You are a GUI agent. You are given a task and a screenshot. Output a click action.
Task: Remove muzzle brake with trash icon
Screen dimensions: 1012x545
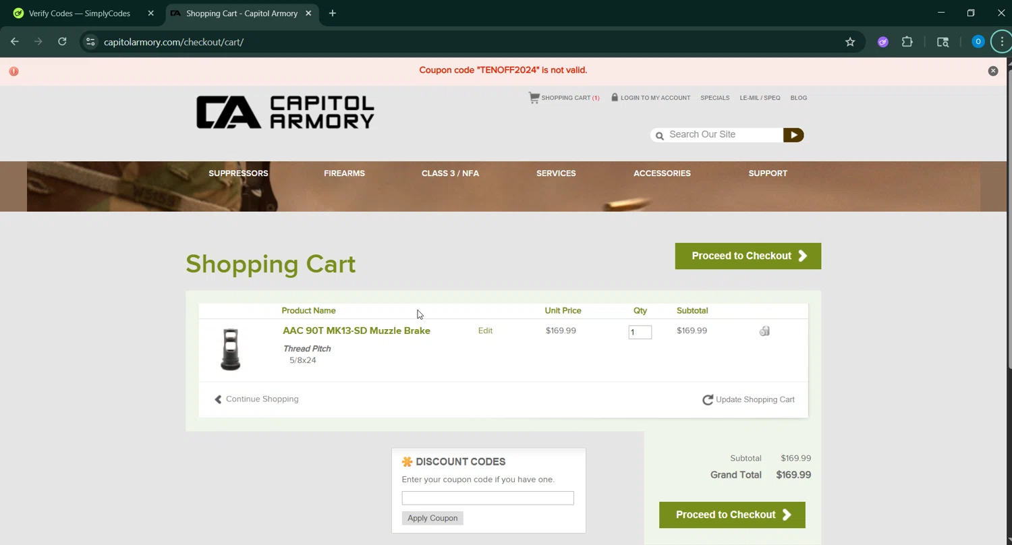[x=764, y=331]
